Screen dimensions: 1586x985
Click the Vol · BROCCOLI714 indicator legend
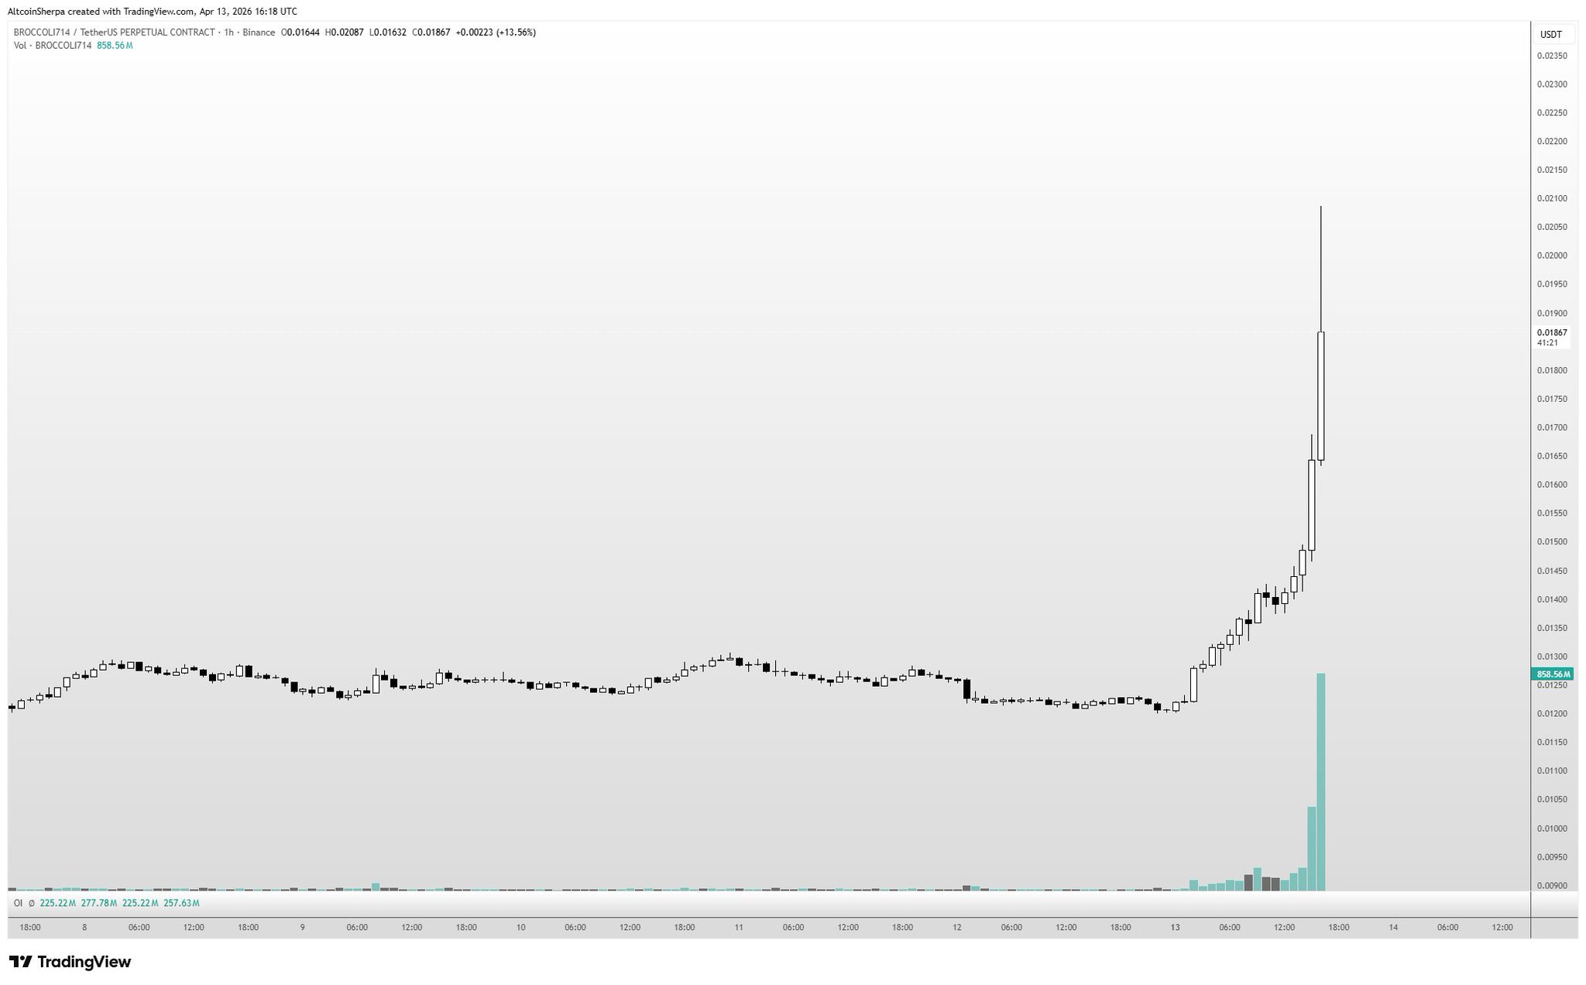(53, 46)
